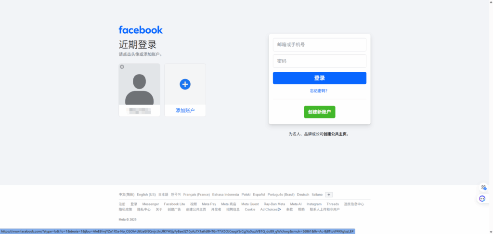Click the Facebook logo

[141, 30]
